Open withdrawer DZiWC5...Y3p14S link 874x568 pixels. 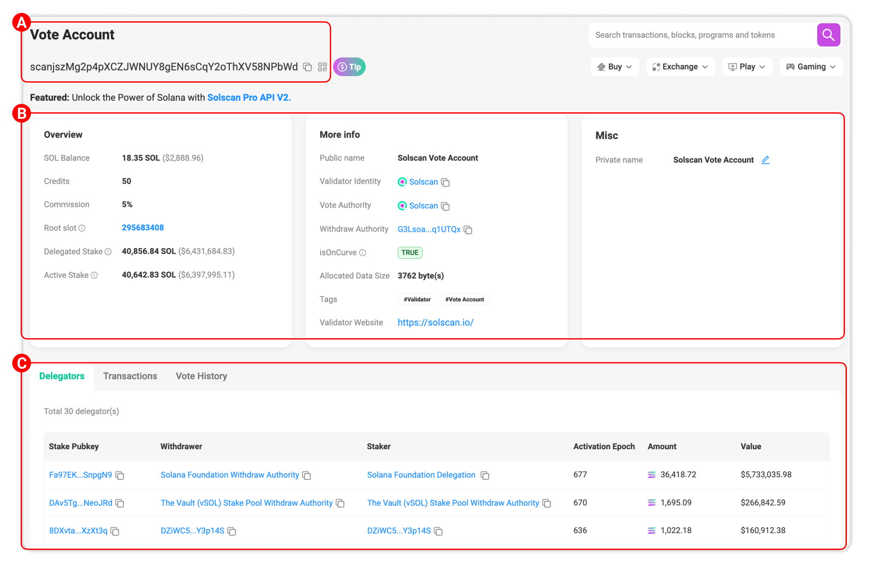pos(192,531)
